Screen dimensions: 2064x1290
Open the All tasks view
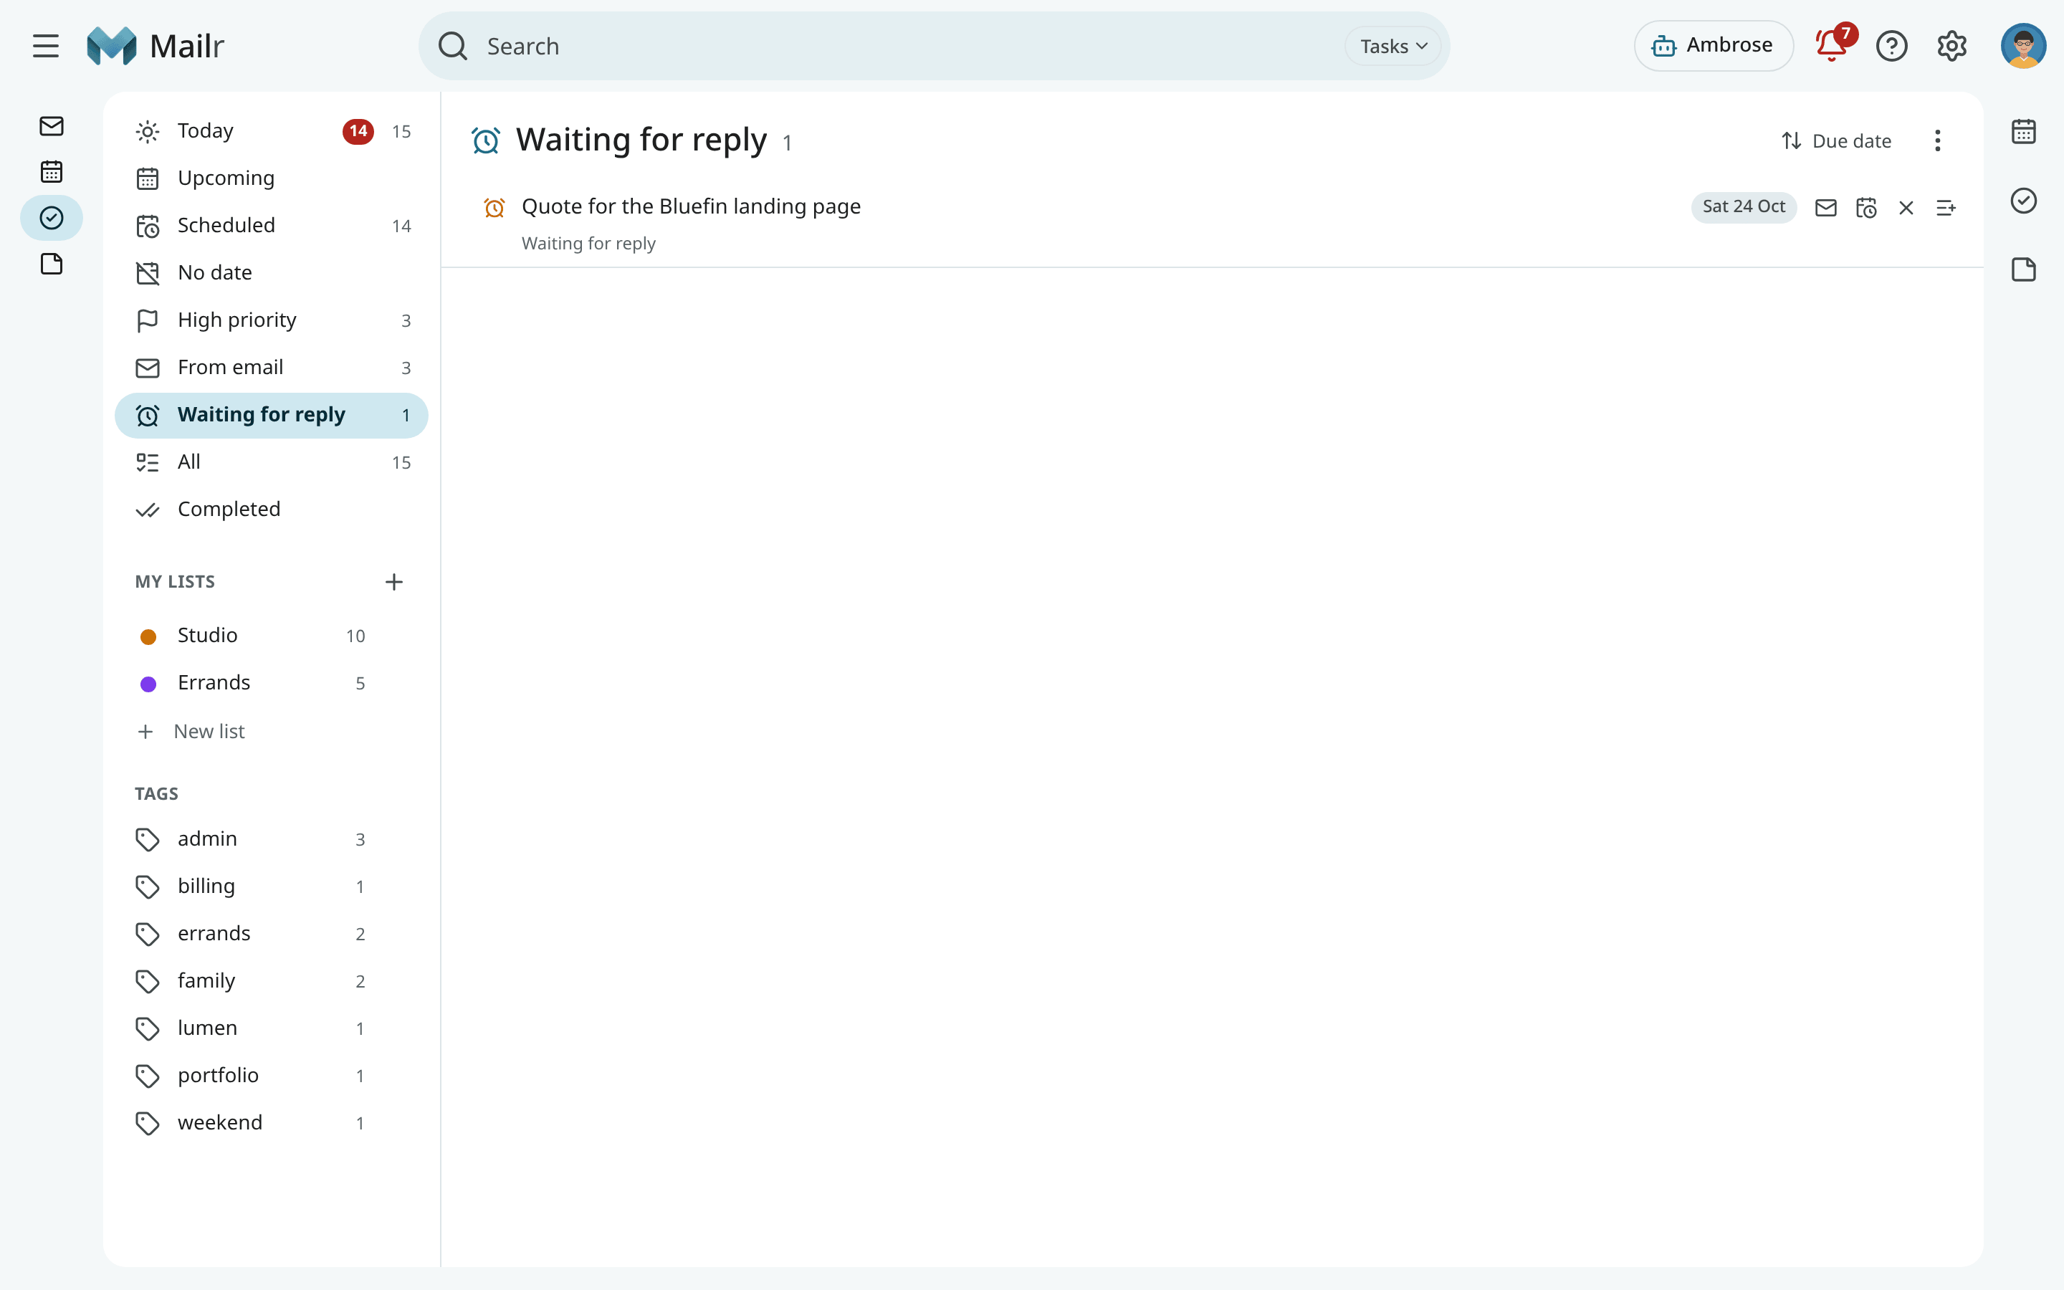(271, 462)
